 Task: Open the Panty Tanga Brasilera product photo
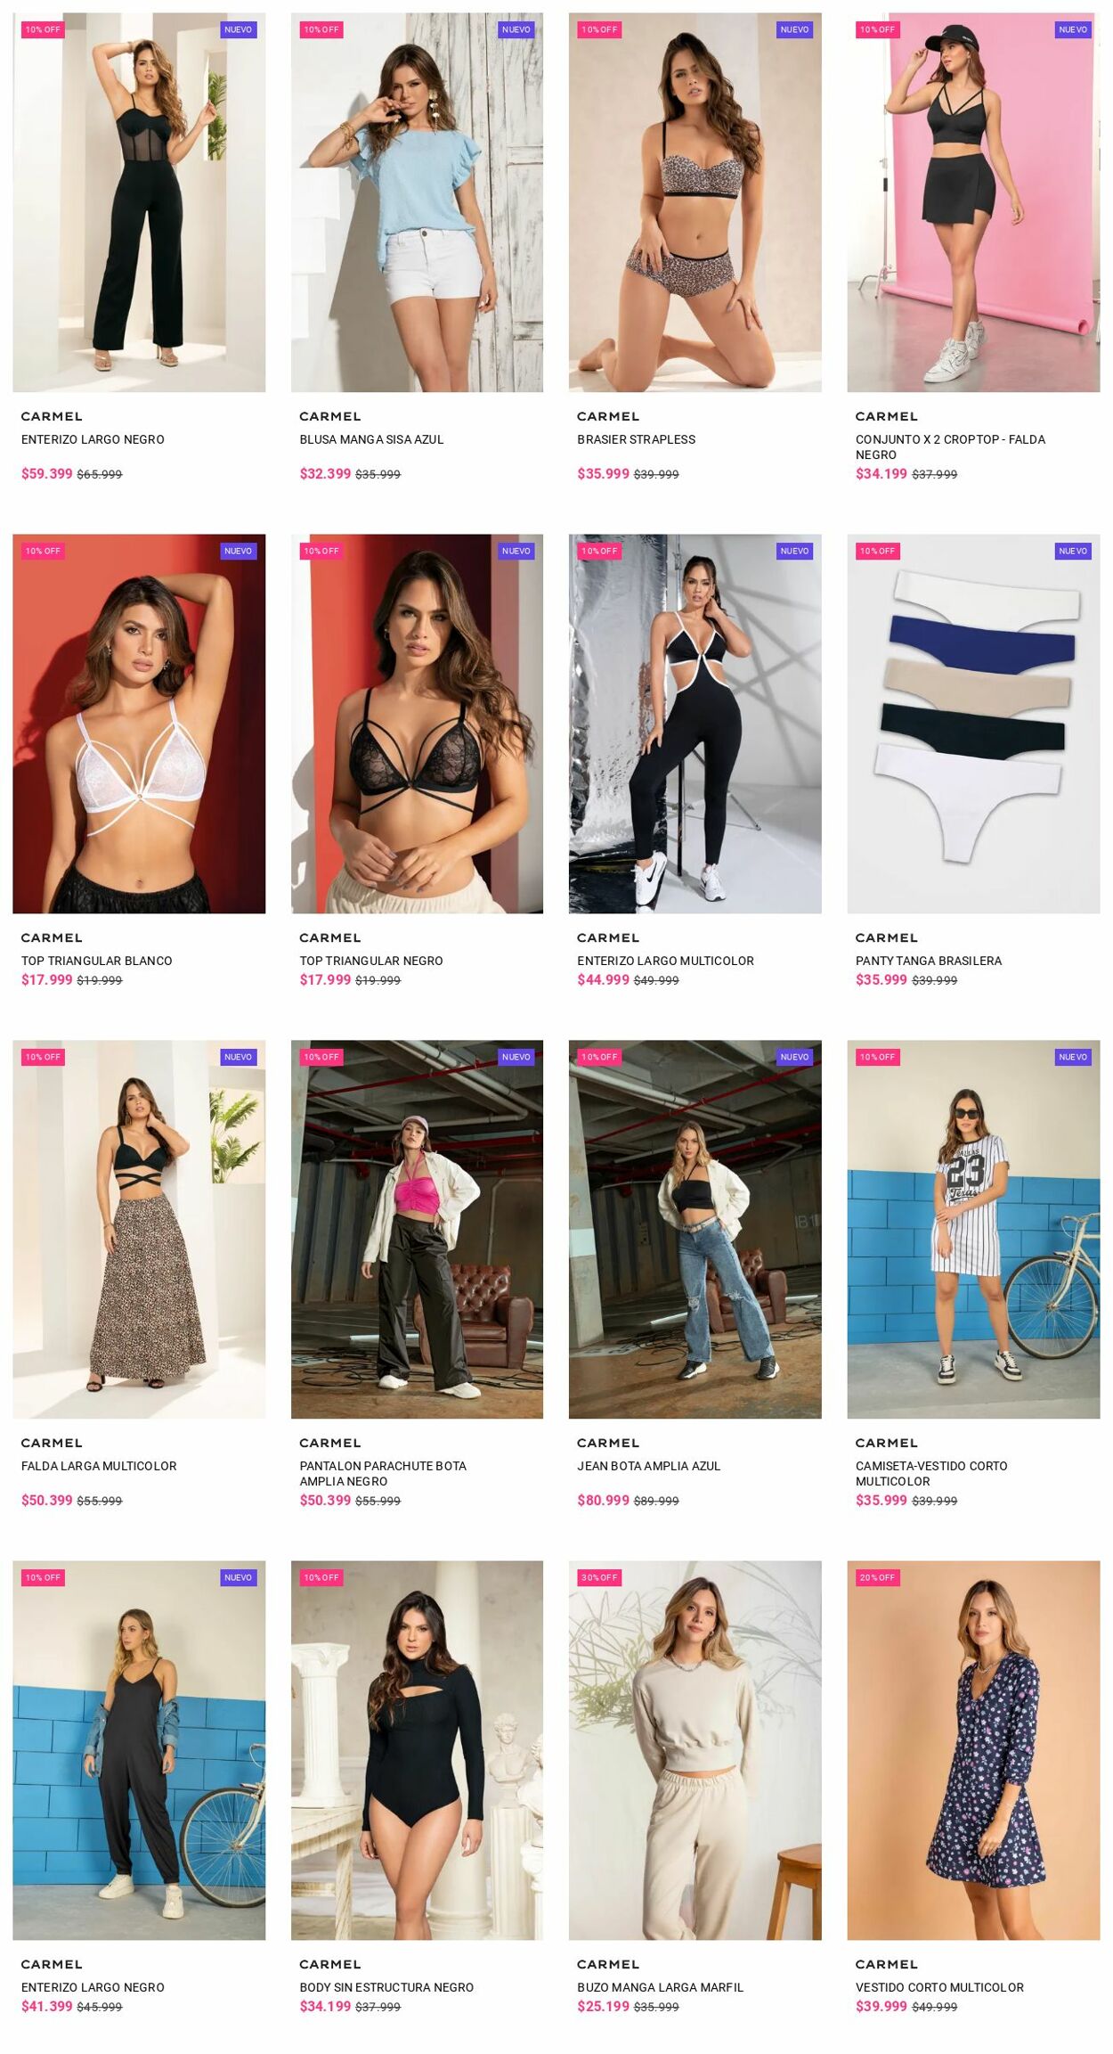click(x=973, y=724)
